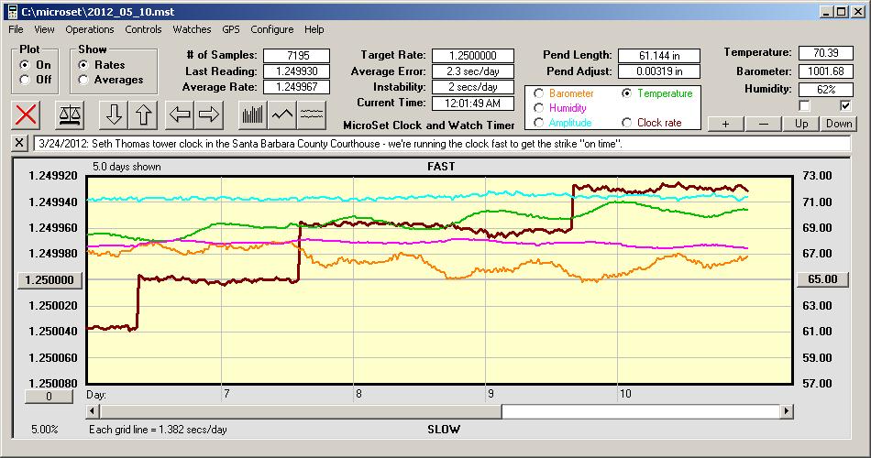Click the up arrow toolbar button
The image size is (871, 458).
143,114
